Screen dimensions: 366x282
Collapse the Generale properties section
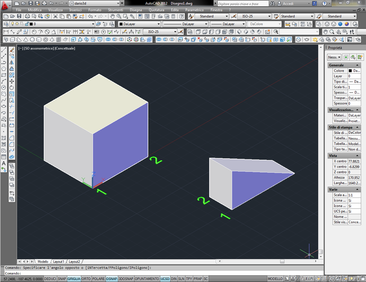(358, 65)
